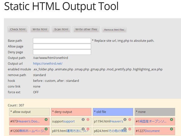Click the red minus icon on p824.html entry
The image size is (181, 136).
coord(129,129)
